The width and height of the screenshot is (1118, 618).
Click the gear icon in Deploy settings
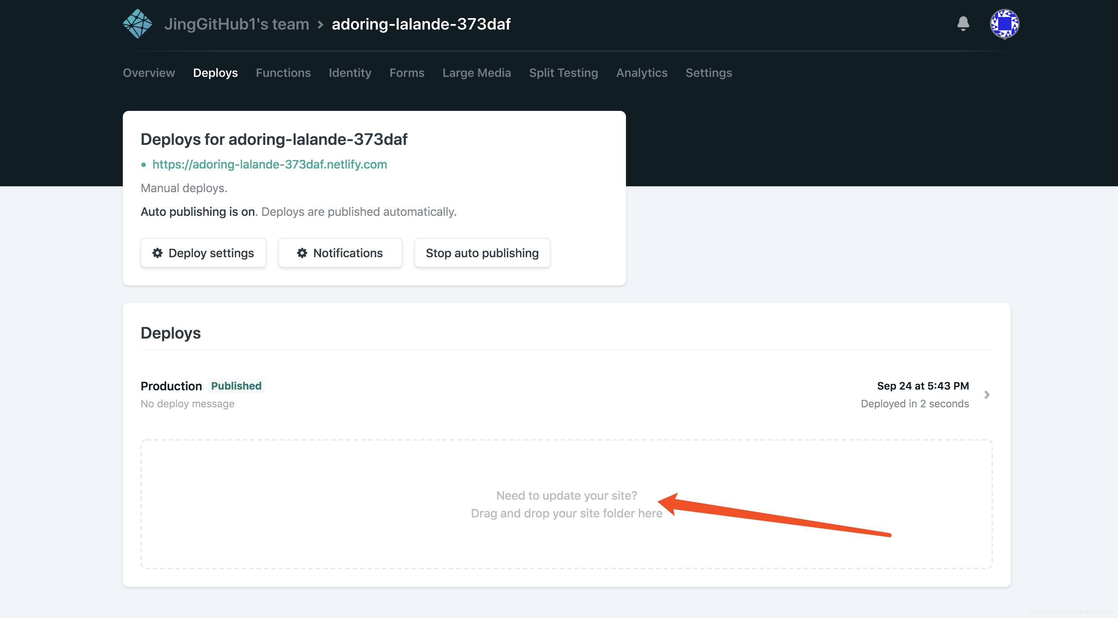[x=157, y=253]
